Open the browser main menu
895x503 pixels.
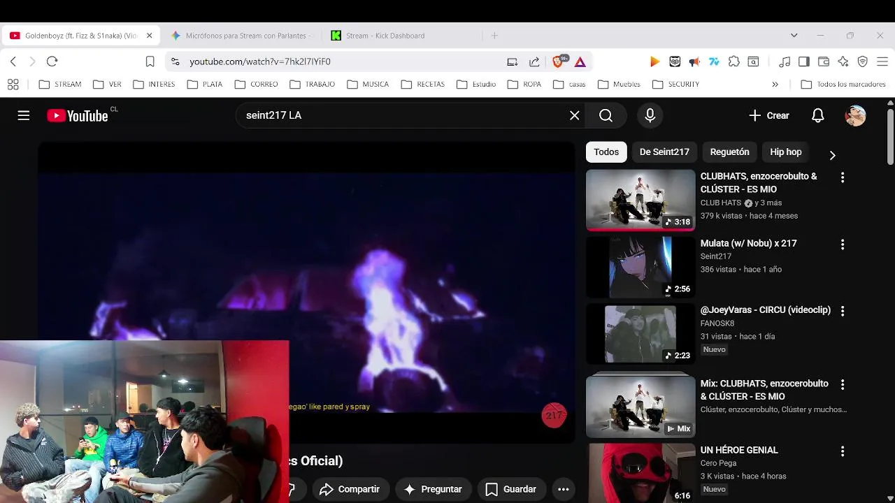(x=882, y=61)
